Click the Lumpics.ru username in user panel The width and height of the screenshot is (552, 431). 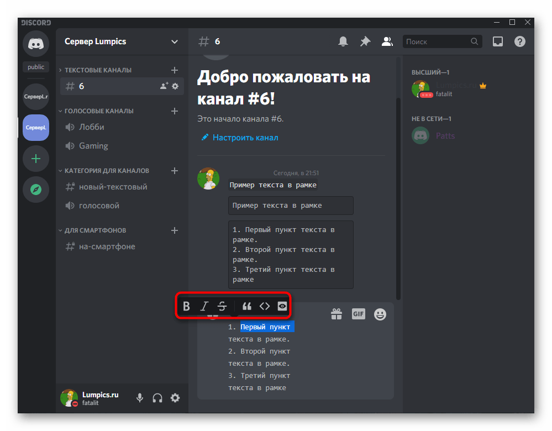pyautogui.click(x=101, y=395)
